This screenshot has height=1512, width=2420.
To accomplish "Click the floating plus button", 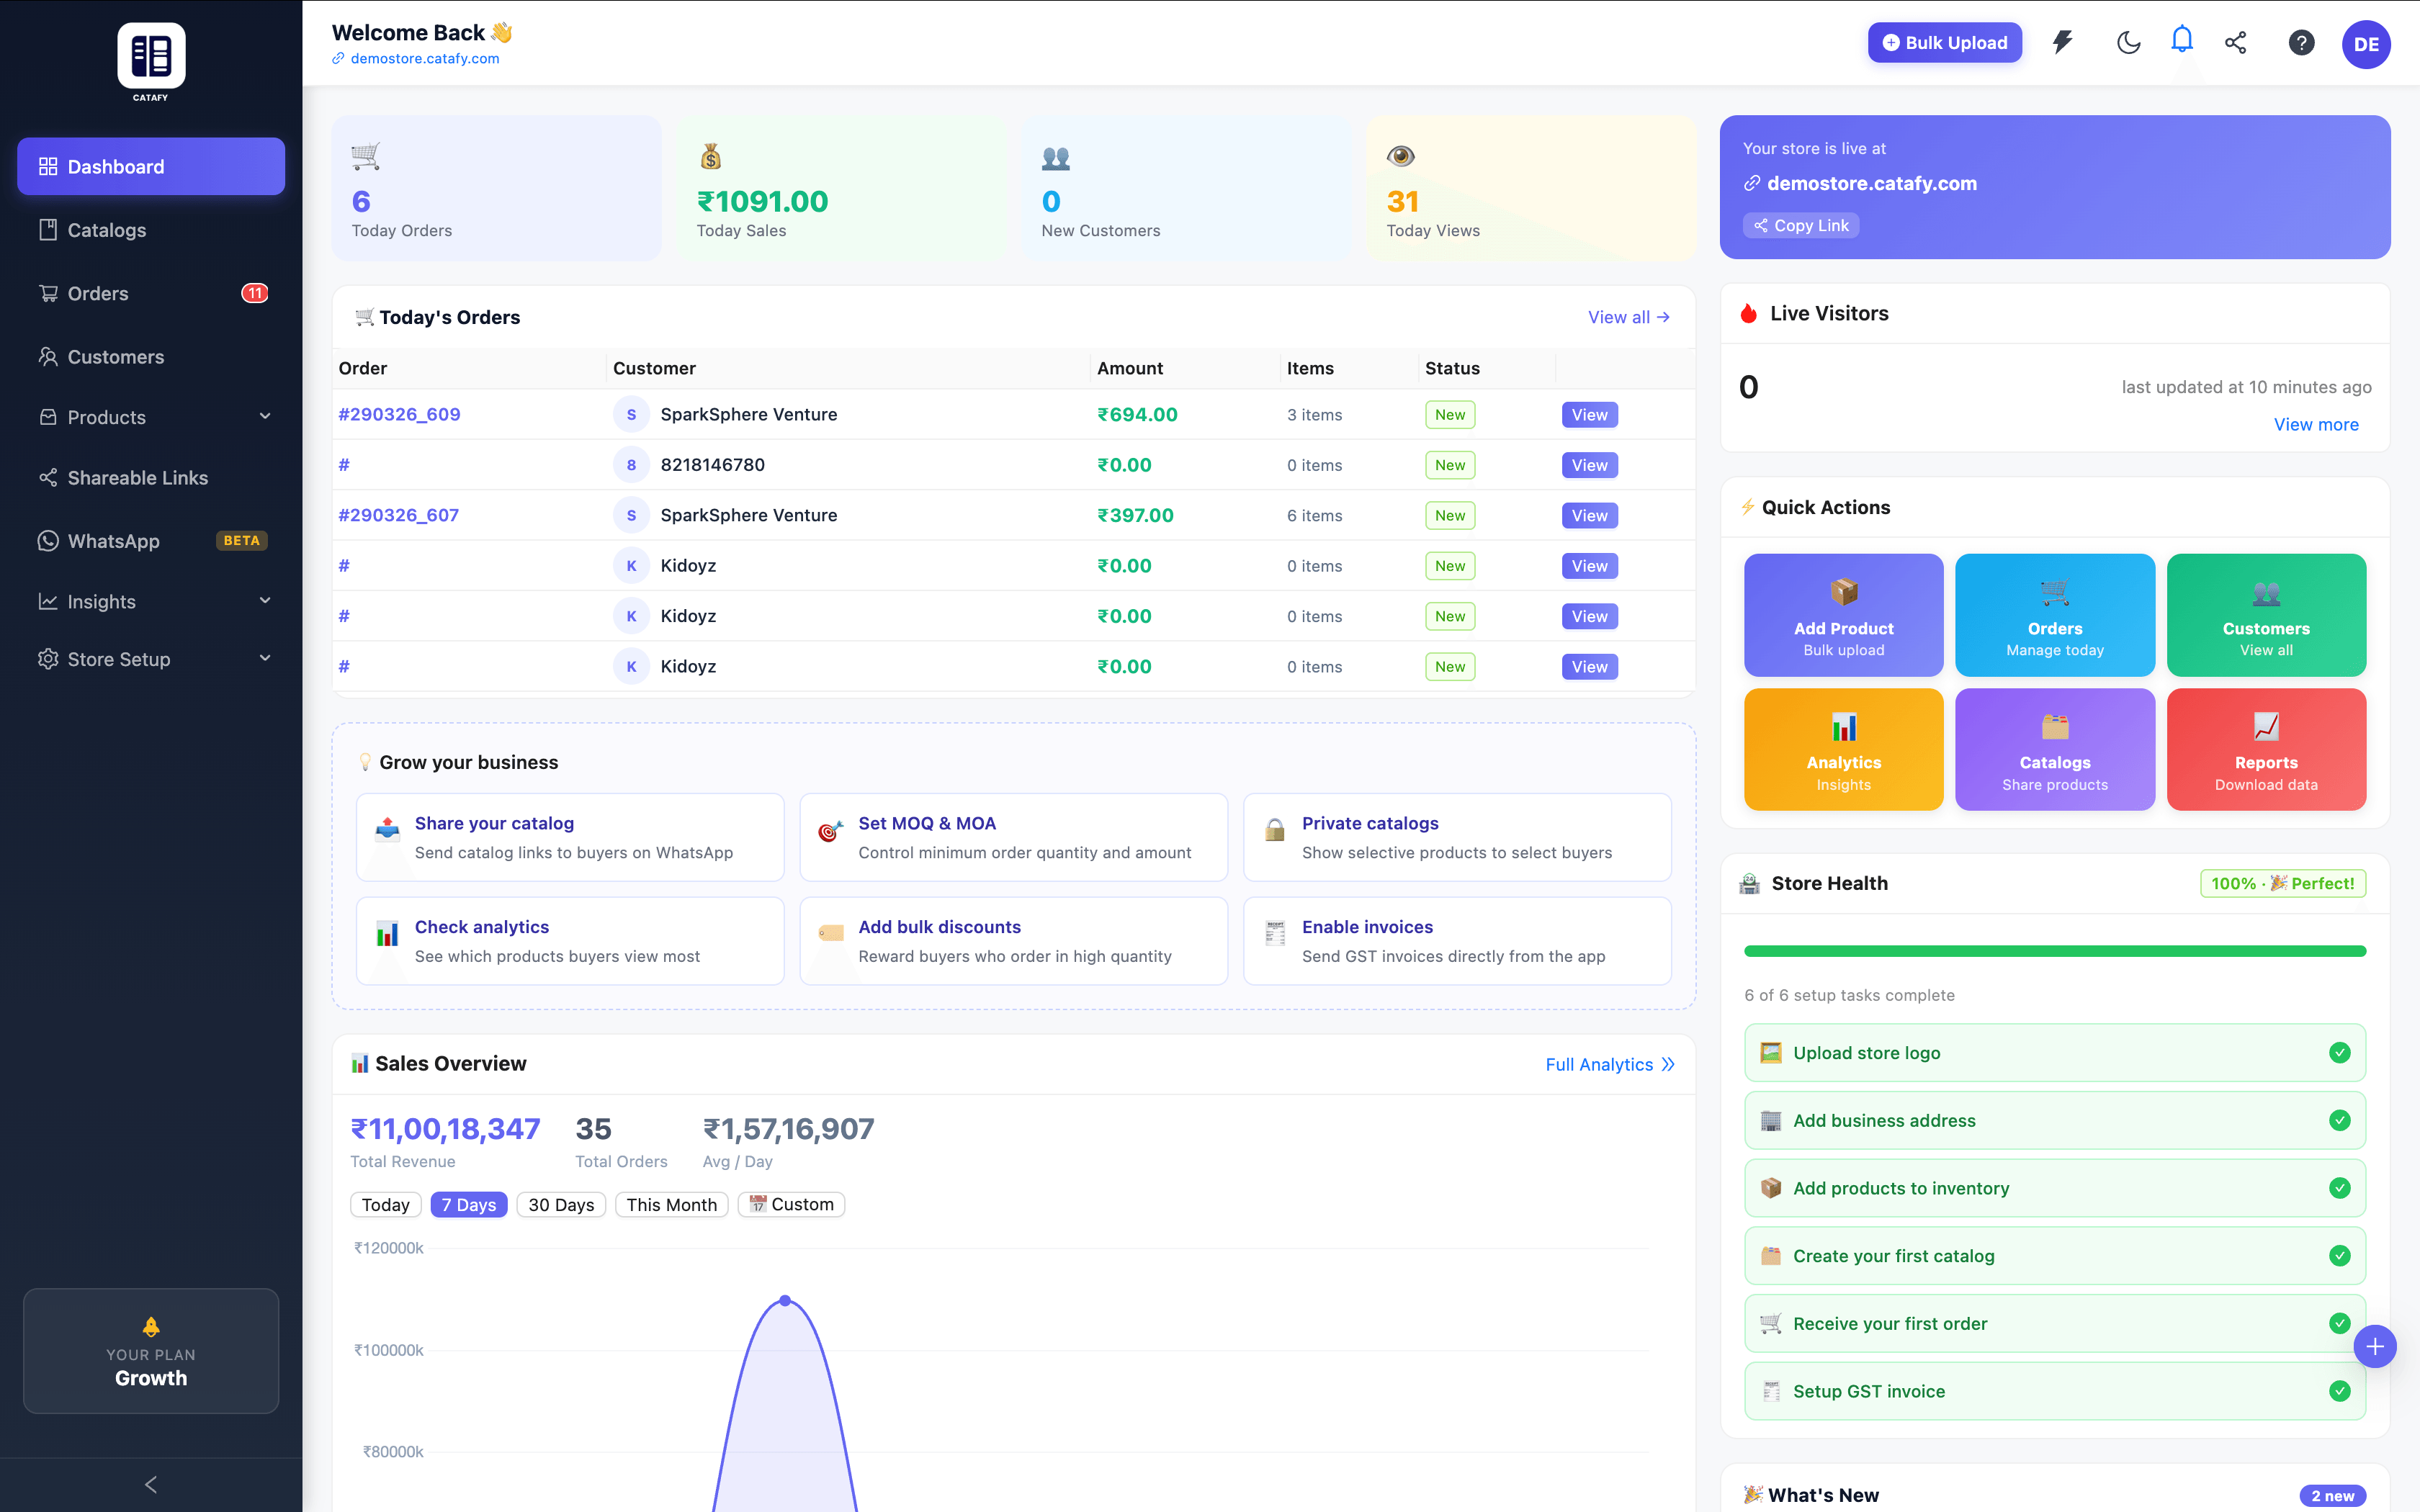I will click(x=2376, y=1346).
